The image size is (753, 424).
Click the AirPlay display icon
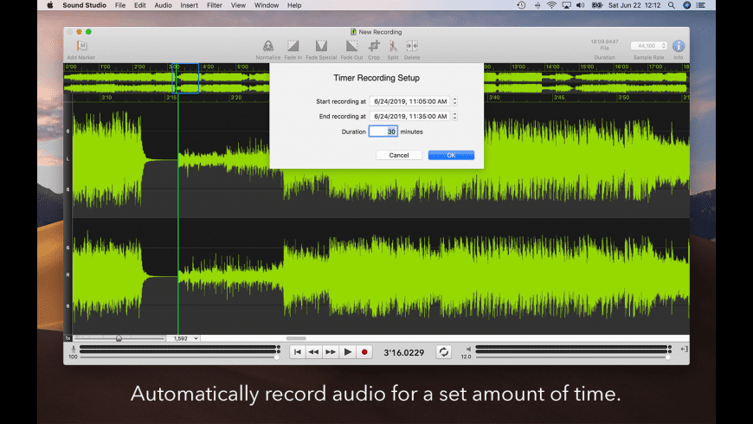567,5
